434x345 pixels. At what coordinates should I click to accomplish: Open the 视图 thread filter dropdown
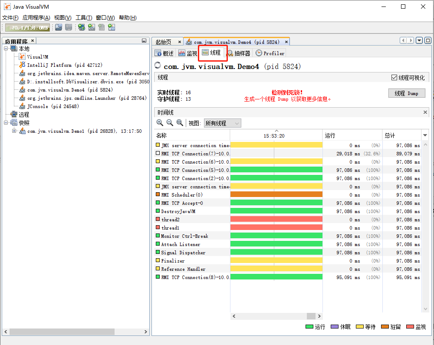click(x=223, y=123)
